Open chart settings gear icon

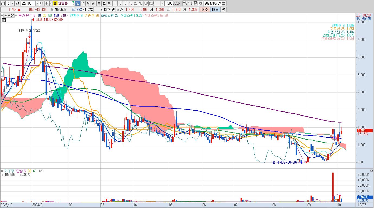pos(200,3)
